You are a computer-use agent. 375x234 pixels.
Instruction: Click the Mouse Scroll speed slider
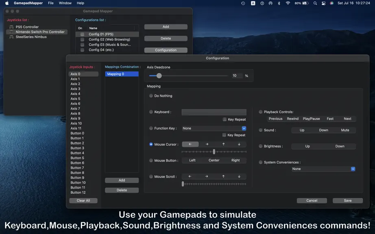tap(214, 184)
